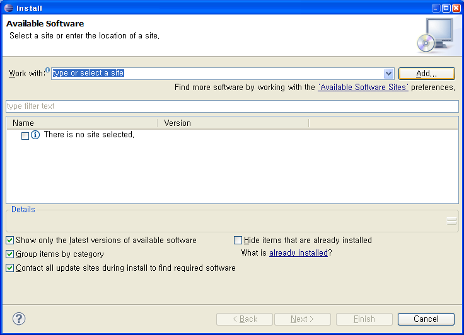
Task: Select the 'There is no site selected.' row text
Action: [89, 135]
